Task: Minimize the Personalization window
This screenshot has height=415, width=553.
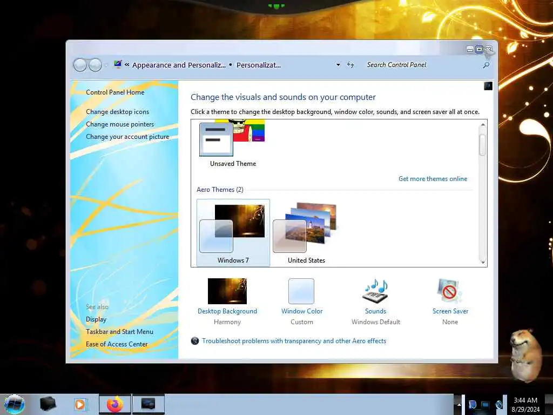Action: [x=470, y=49]
